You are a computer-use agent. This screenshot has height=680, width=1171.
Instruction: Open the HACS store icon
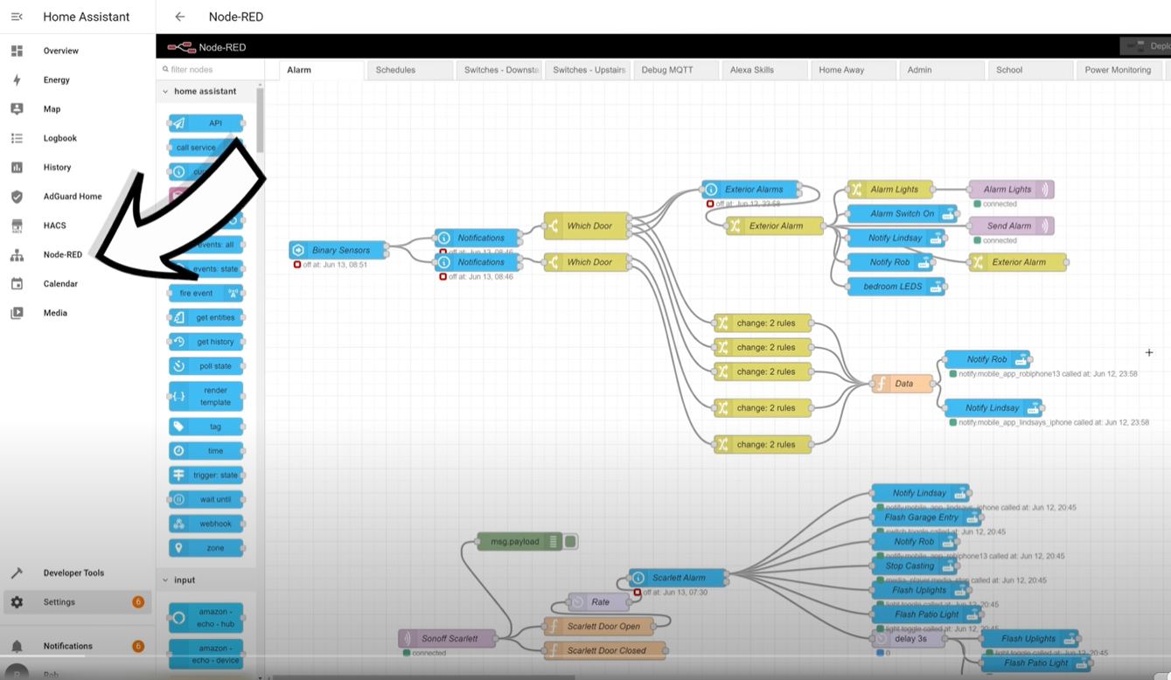pos(17,226)
